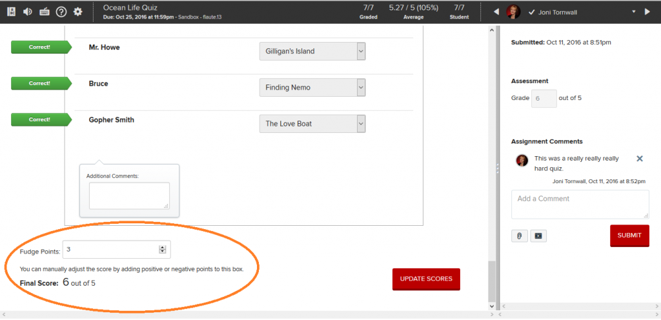Go to previous student arrow

pos(496,12)
